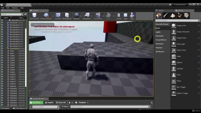Toggle eye icon for Cube10
Viewport: 201px width, 113px height.
(2, 74)
